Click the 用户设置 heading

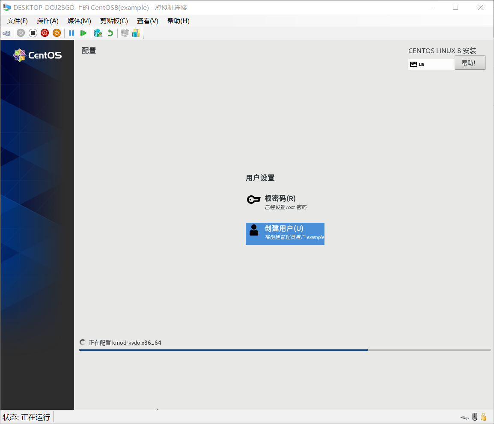click(260, 178)
